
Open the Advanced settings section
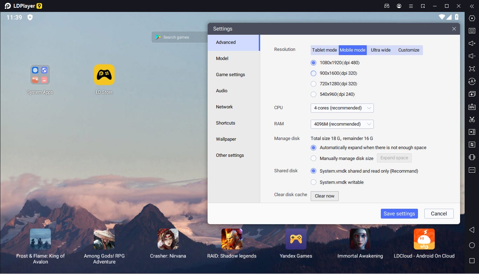[x=234, y=42]
